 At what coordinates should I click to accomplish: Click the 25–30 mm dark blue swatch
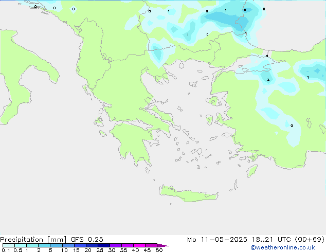(x=103, y=245)
